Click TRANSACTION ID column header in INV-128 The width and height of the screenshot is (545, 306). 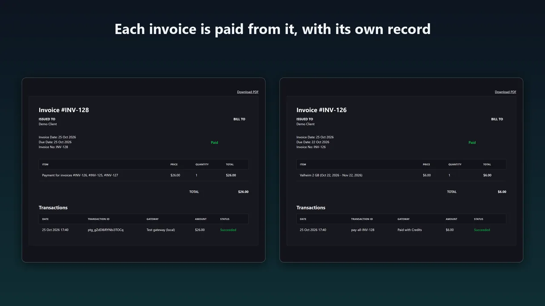(x=99, y=219)
